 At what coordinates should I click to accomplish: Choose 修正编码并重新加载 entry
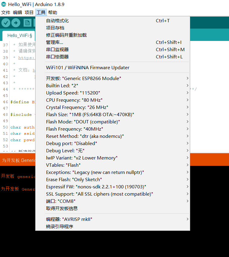(113, 35)
